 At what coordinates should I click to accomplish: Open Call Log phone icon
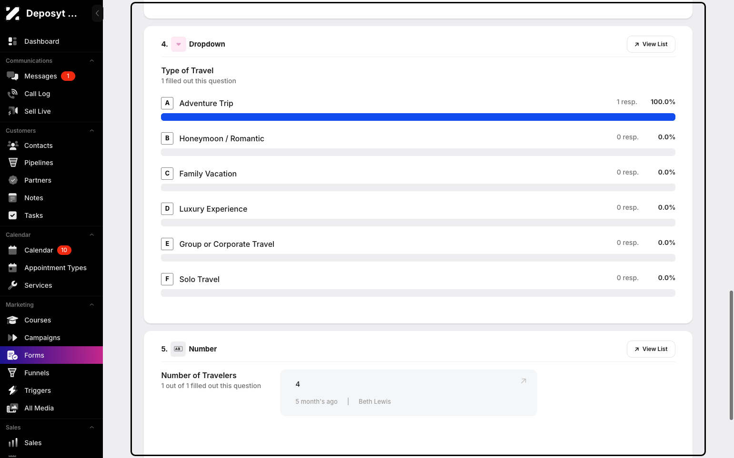13,94
